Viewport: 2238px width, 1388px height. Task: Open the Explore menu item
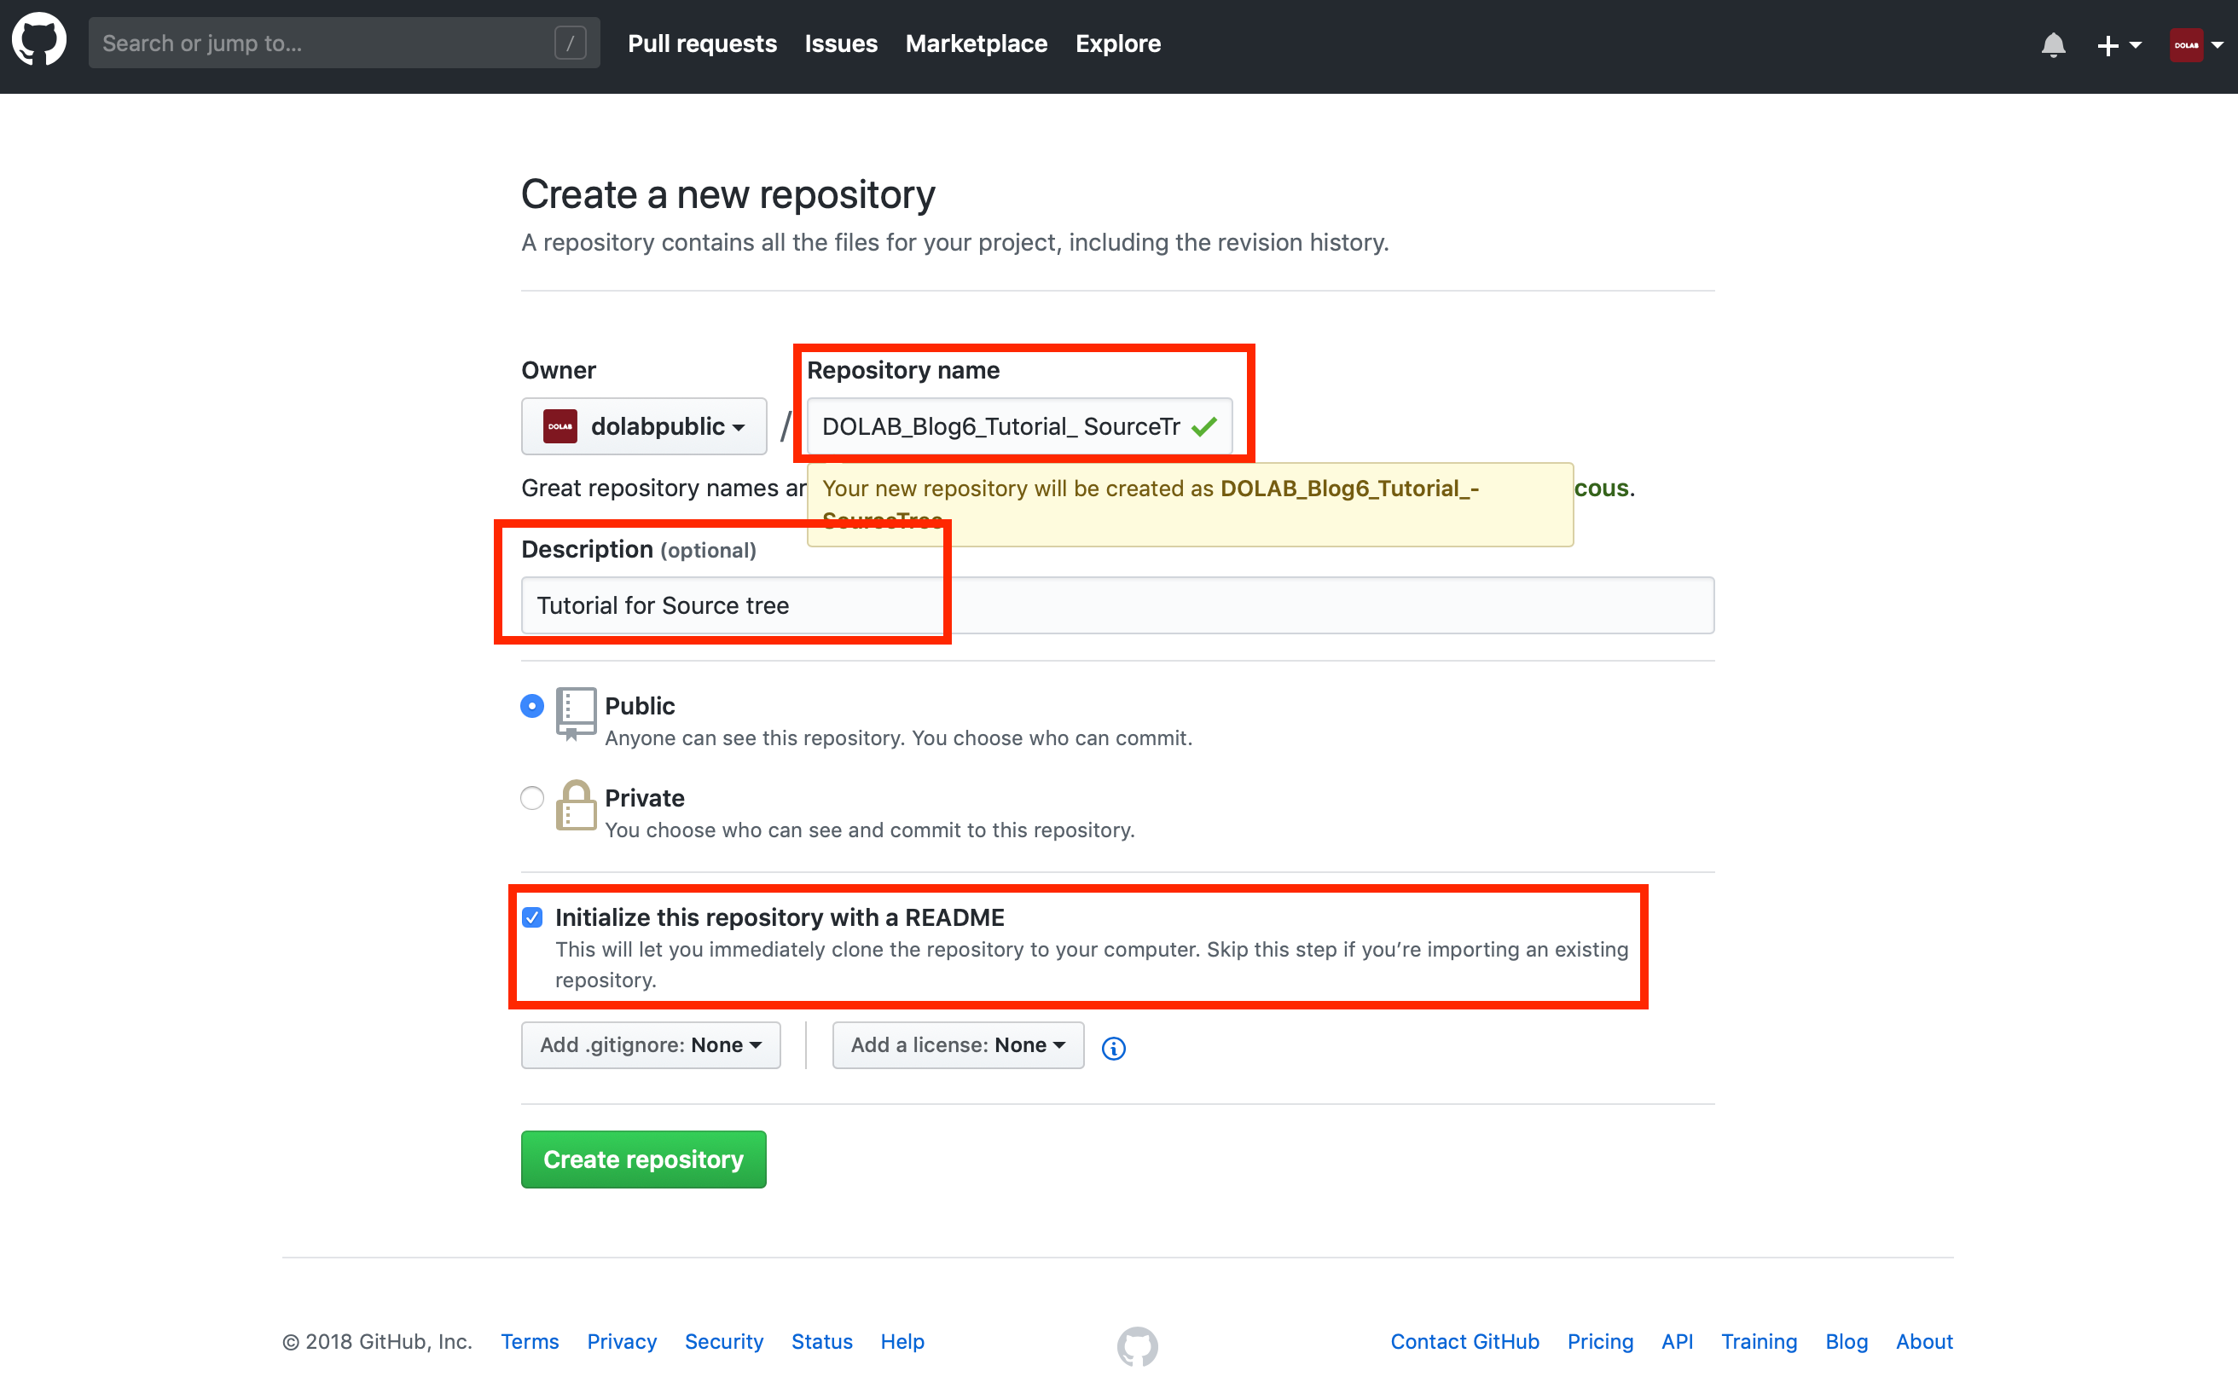(1117, 43)
